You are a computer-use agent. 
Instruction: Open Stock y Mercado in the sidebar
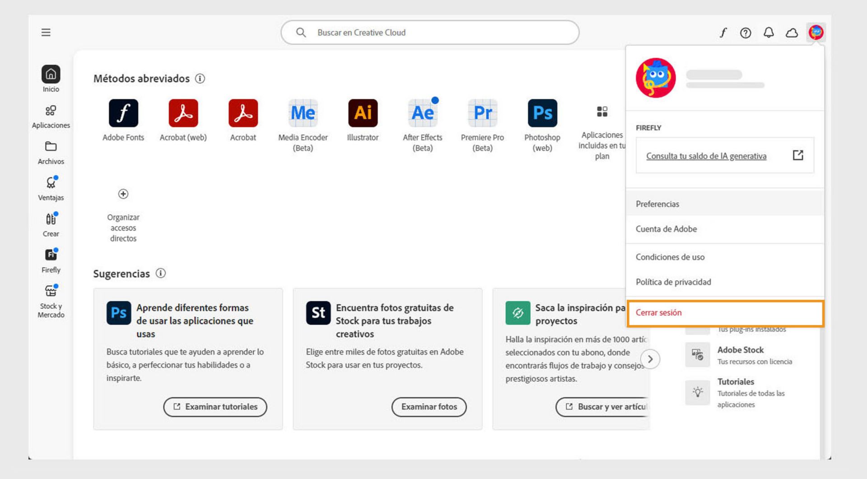[51, 302]
